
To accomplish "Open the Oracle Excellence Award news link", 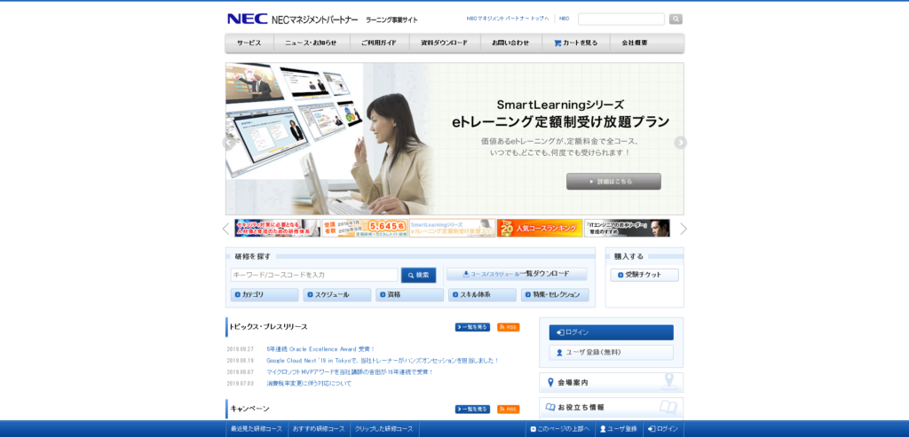I will tap(320, 349).
